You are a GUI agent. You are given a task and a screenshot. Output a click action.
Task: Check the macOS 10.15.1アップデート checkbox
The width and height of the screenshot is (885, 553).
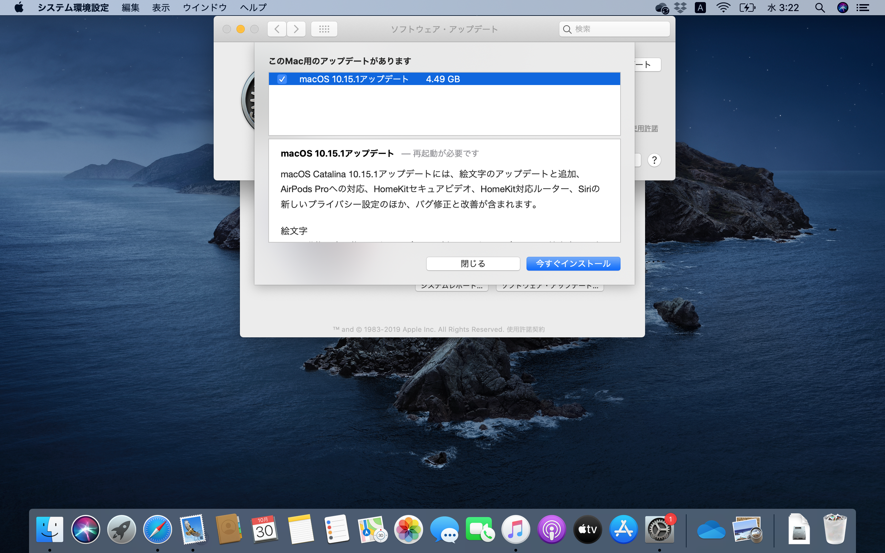point(282,79)
